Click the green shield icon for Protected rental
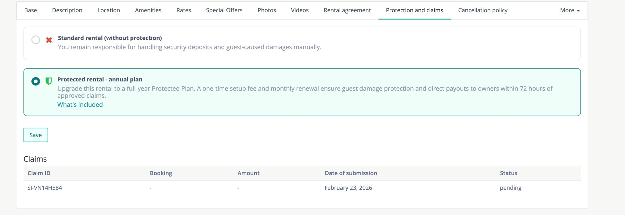Screen dimensions: 625x215 [x=49, y=81]
